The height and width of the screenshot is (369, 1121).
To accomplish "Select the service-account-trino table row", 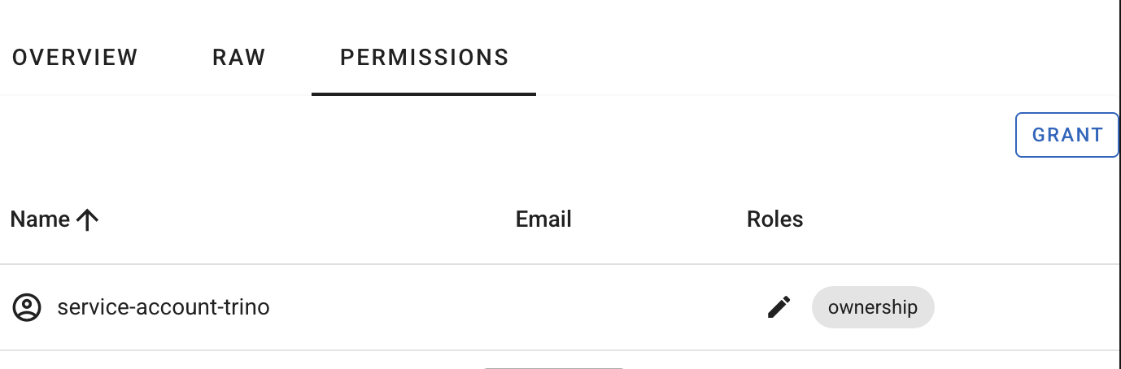I will [x=407, y=307].
